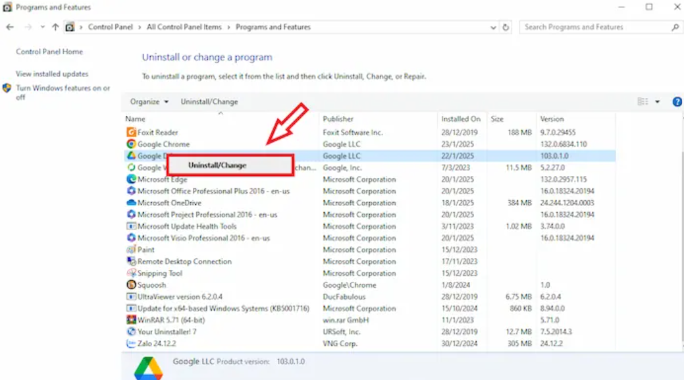The image size is (684, 380).
Task: Click the WinRAR 5.71 icon
Action: coord(131,320)
